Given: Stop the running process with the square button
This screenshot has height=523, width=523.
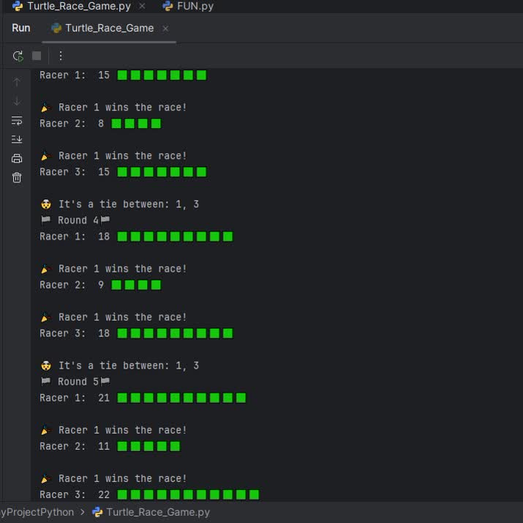Looking at the screenshot, I should pyautogui.click(x=37, y=56).
